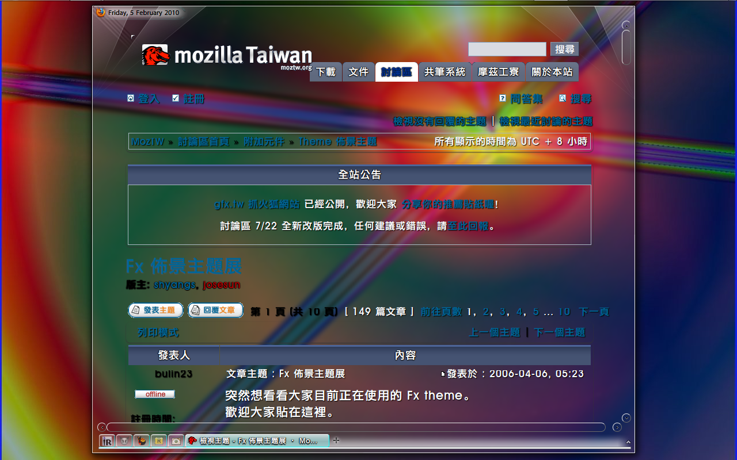Open the pinned yellow R tab
This screenshot has width=737, height=460.
pos(159,441)
